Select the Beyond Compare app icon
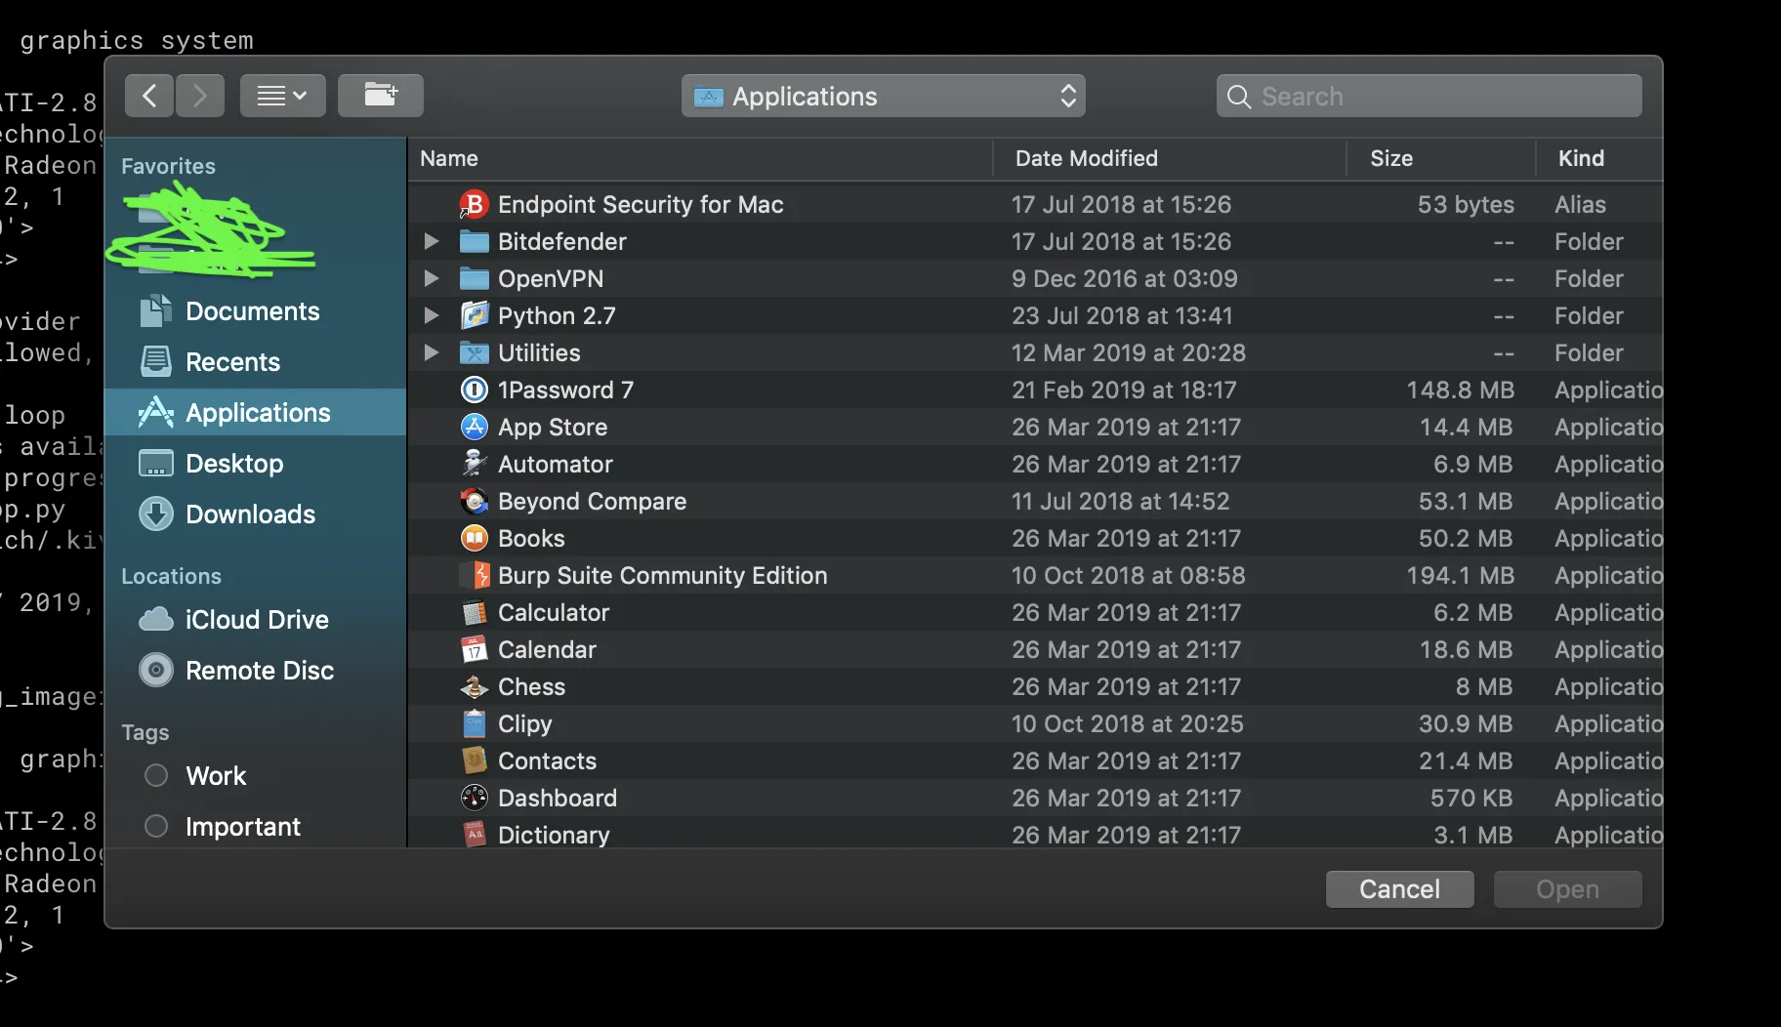The width and height of the screenshot is (1781, 1027). 474,502
